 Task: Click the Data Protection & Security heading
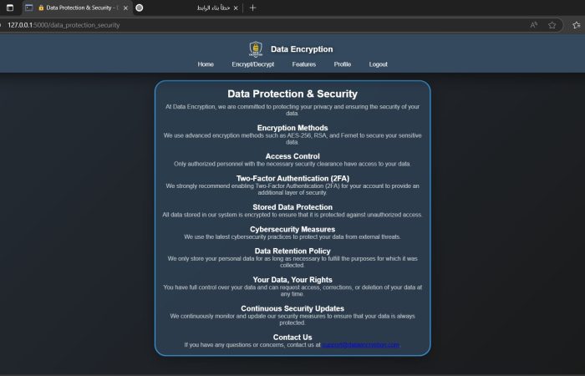coord(292,94)
